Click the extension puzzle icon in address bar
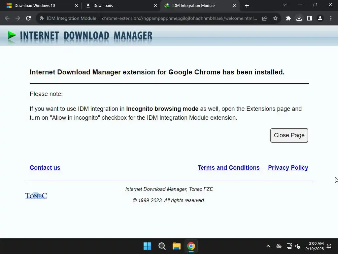 point(42,19)
